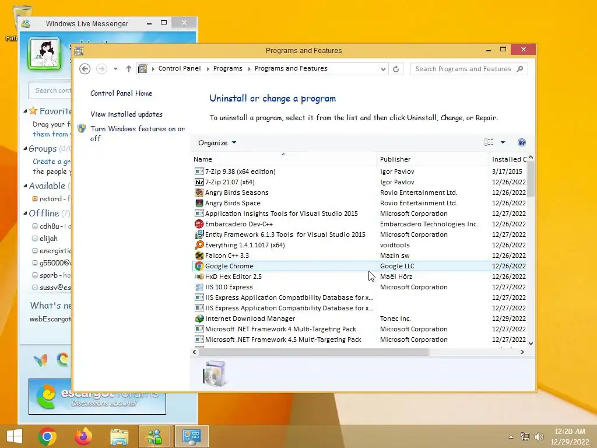The height and width of the screenshot is (448, 597).
Task: Click the MSN butterfly icon in Messenger
Action: pos(41,360)
